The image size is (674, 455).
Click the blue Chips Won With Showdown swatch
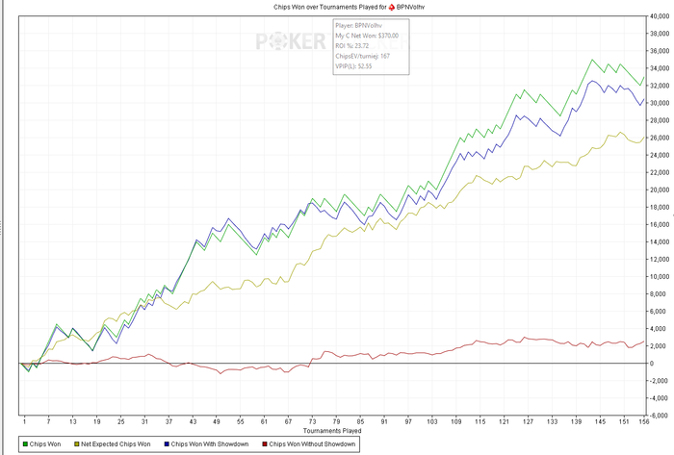tap(167, 444)
